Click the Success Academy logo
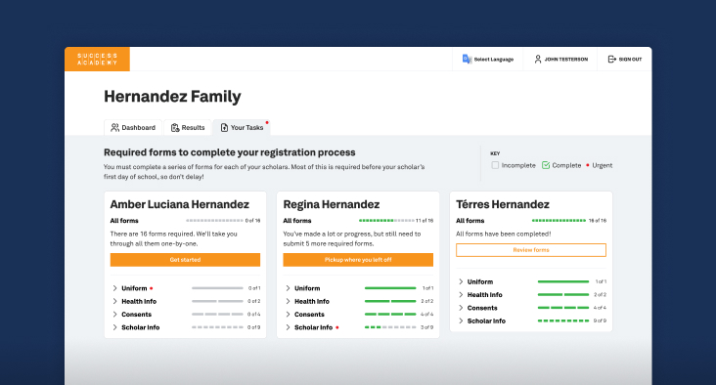The image size is (716, 385). (x=97, y=59)
